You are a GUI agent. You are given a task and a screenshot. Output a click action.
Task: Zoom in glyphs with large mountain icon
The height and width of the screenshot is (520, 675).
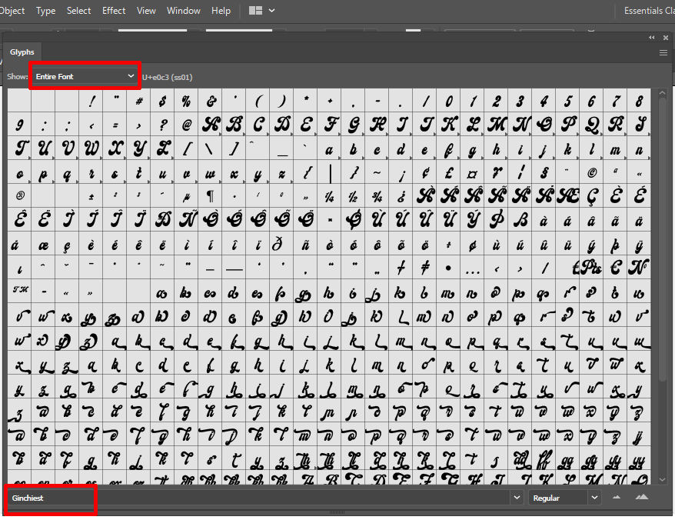pos(641,497)
